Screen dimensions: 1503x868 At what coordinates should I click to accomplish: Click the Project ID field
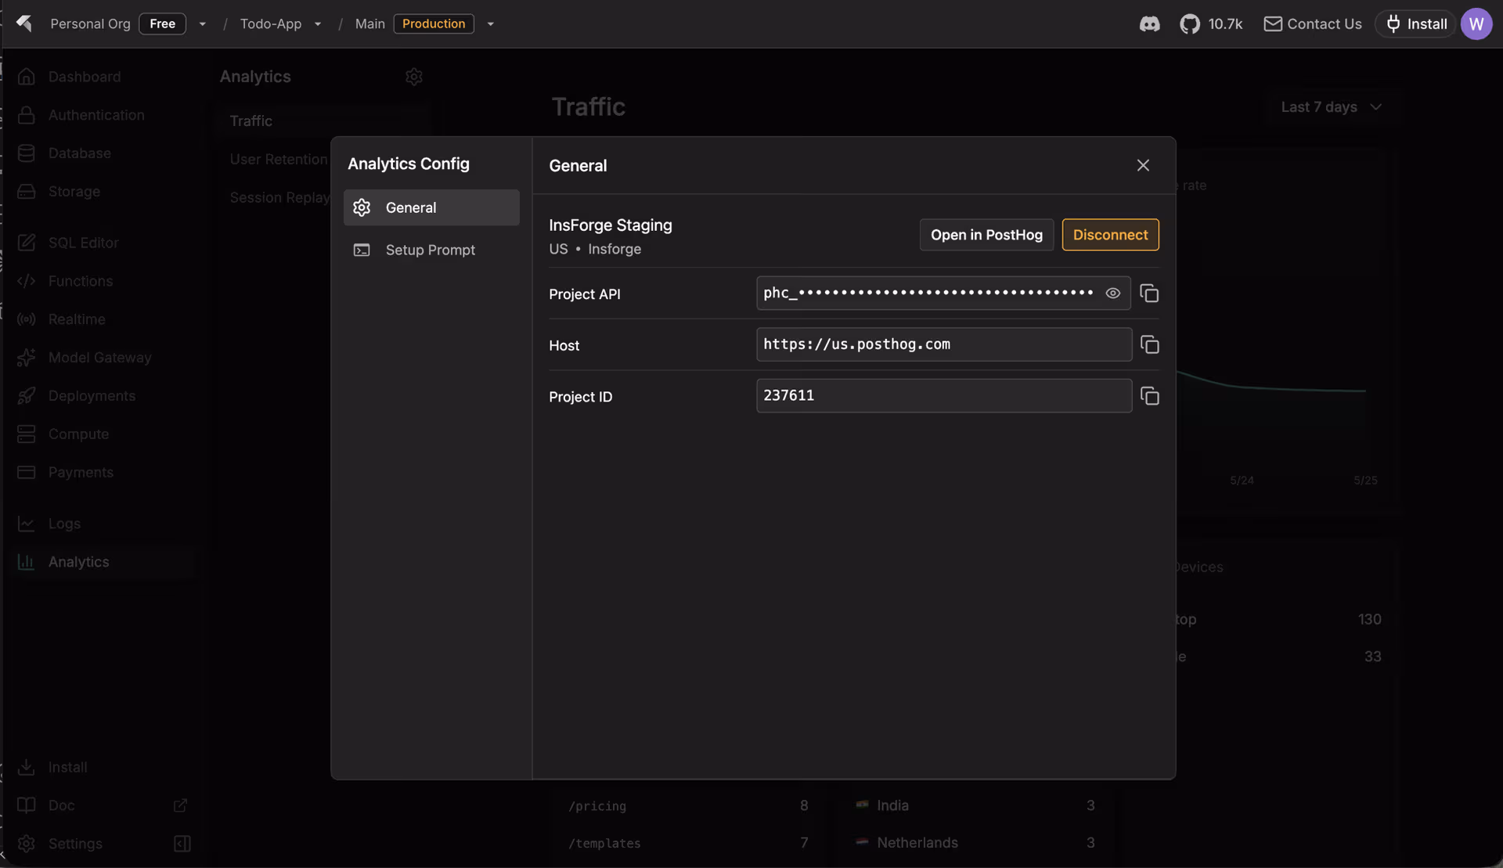coord(944,396)
